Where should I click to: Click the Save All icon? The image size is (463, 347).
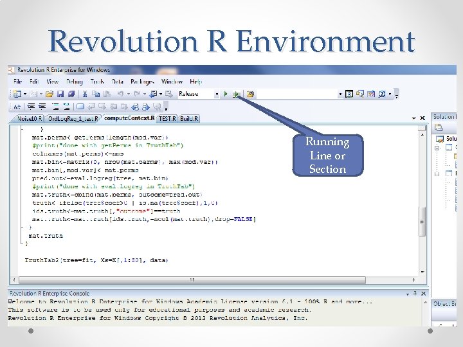(71, 94)
